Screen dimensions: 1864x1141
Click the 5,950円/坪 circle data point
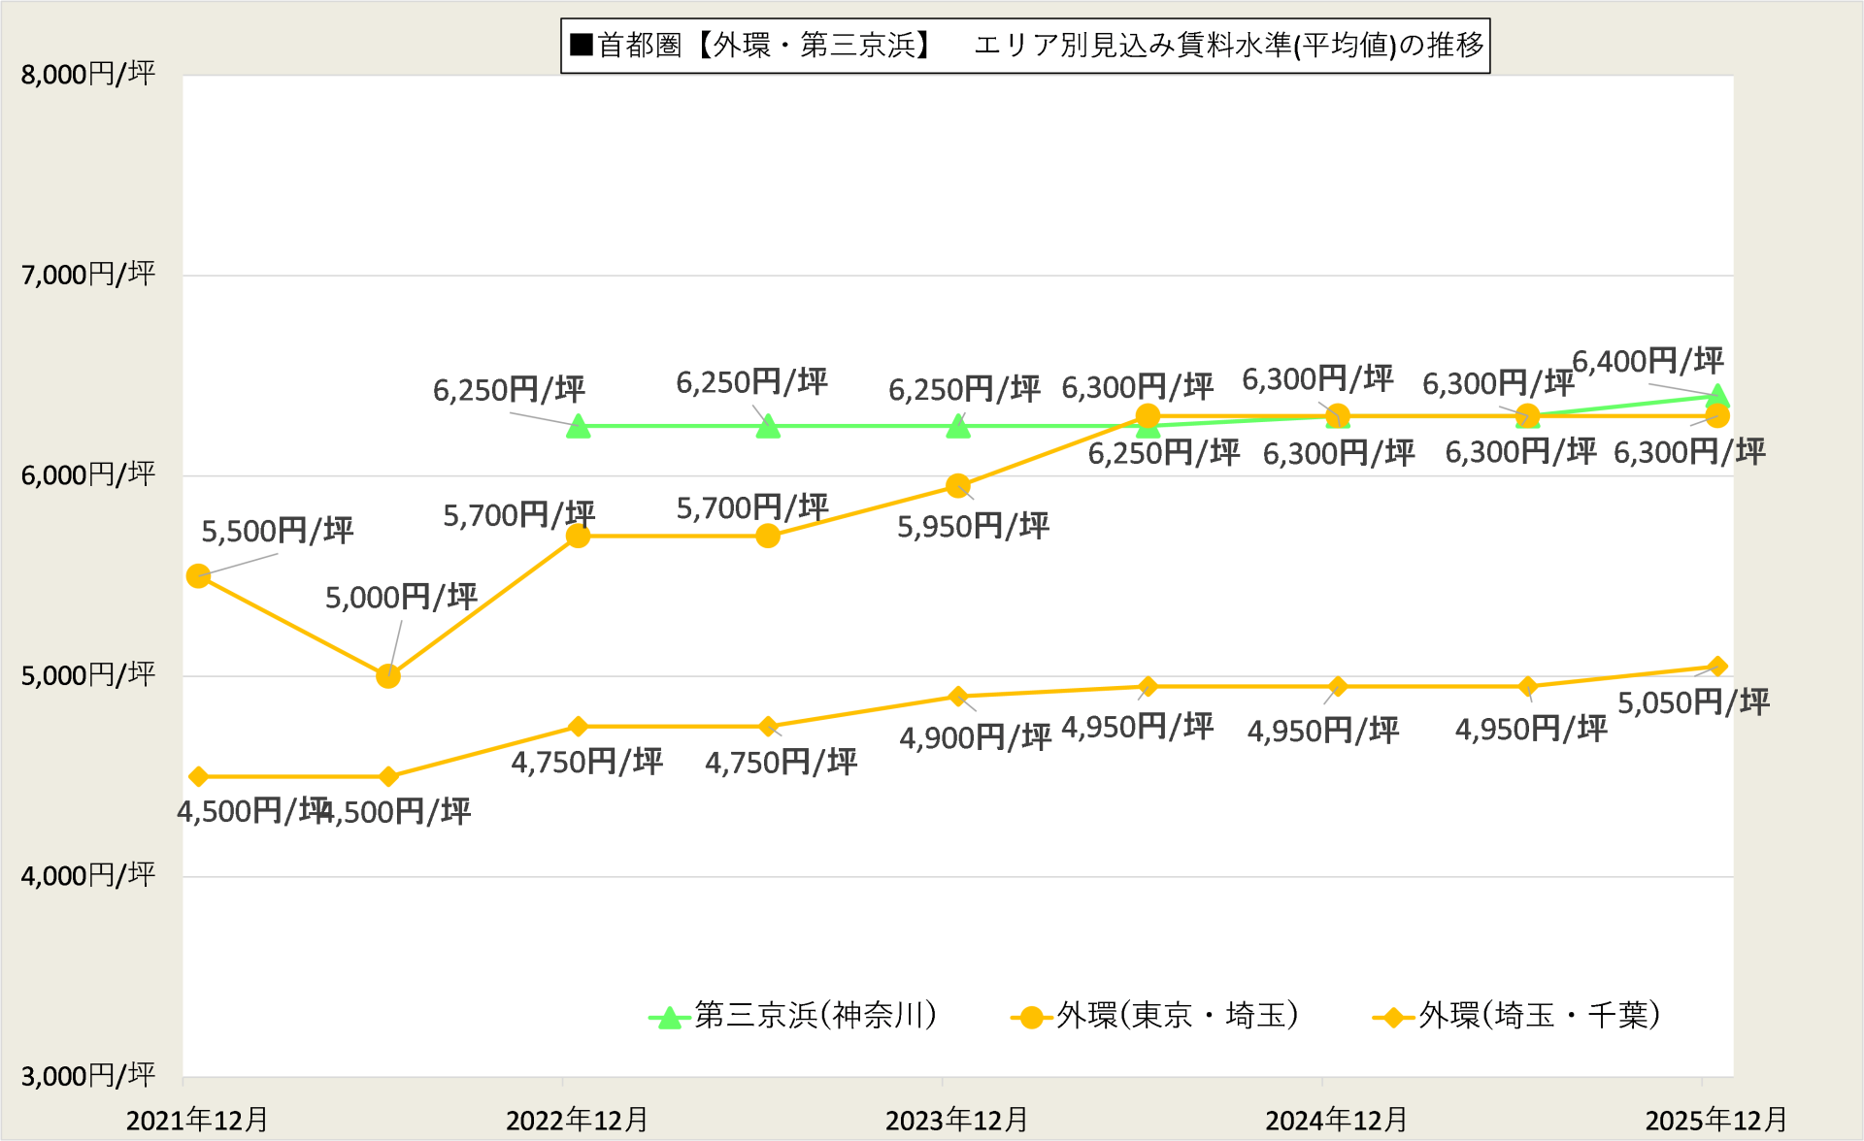pos(958,485)
